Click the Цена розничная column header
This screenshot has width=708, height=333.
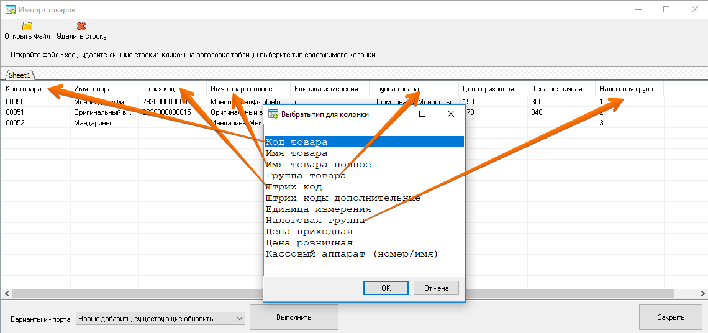tap(561, 89)
